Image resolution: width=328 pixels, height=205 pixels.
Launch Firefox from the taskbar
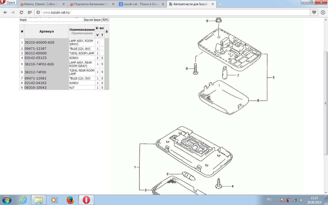(x=70, y=200)
